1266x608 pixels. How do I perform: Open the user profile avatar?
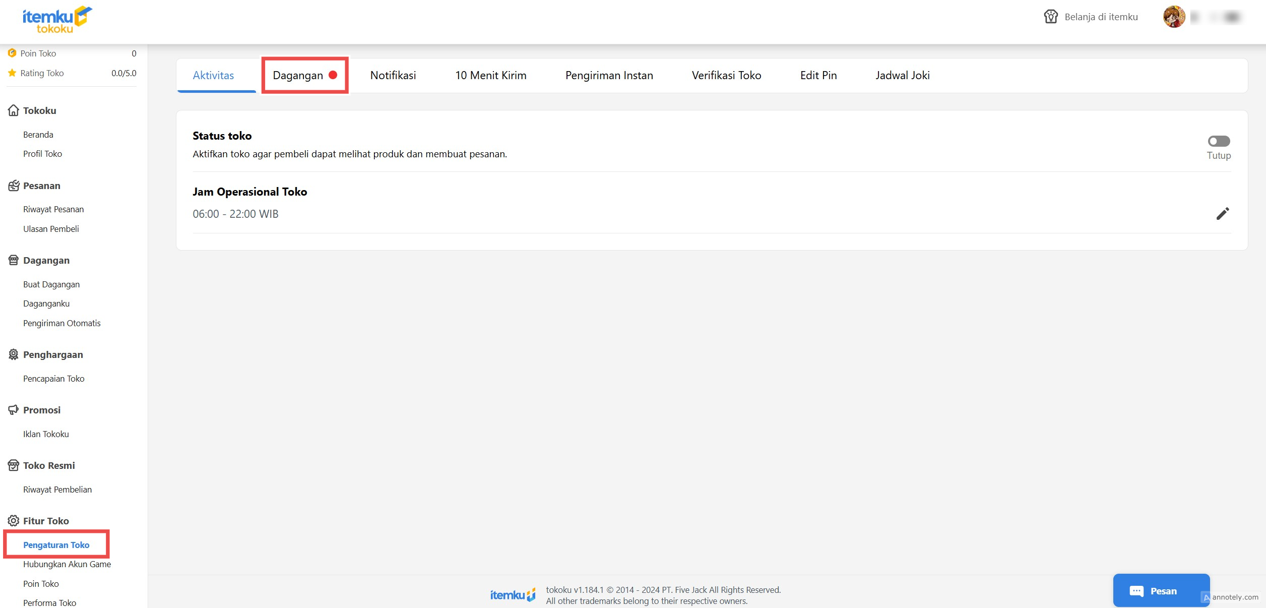[x=1173, y=17]
